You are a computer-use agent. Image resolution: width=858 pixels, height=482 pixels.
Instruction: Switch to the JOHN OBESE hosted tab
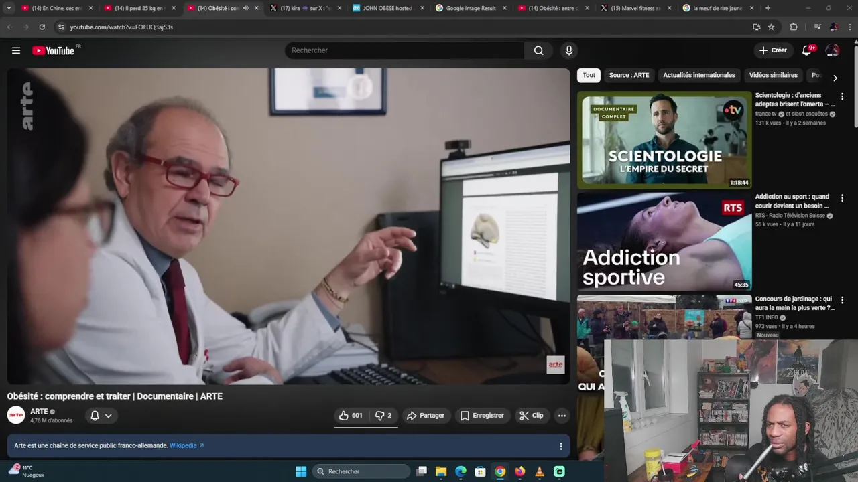click(x=388, y=8)
